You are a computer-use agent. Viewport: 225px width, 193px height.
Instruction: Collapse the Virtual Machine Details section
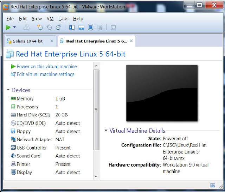[x=106, y=130]
